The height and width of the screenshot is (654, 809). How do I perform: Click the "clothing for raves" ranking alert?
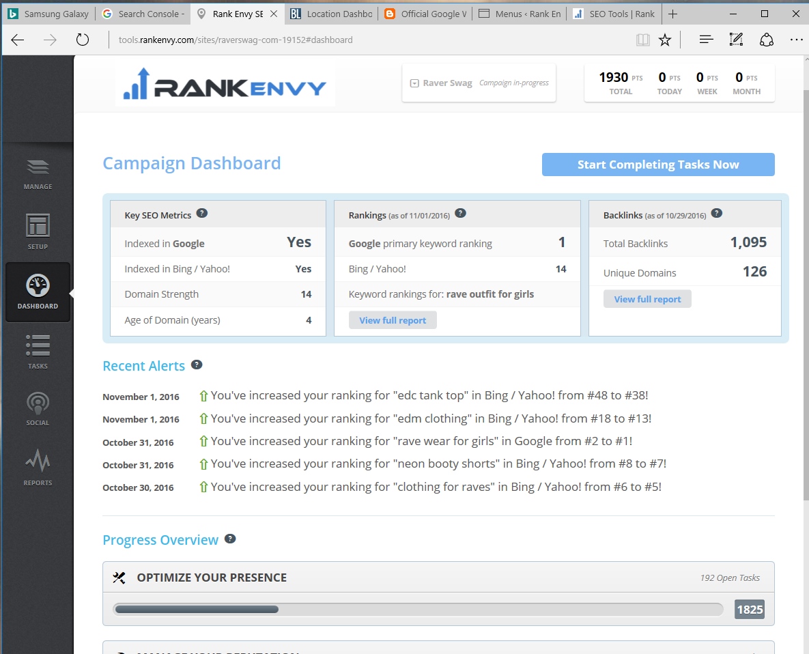(x=436, y=486)
